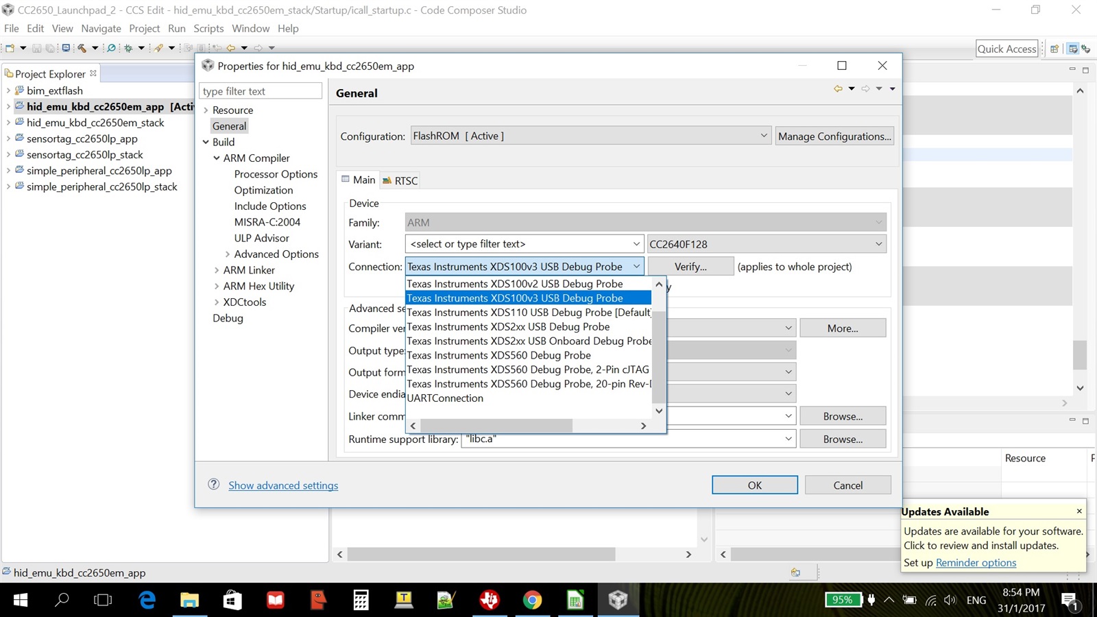Click the Open Perspective icon

[x=1054, y=49]
